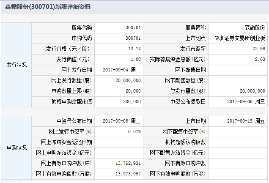The height and width of the screenshot is (183, 269).
Task: Click the 申购代码 value 300701
Action: pyautogui.click(x=133, y=38)
